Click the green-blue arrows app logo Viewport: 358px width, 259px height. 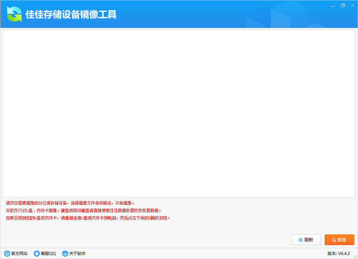pos(15,14)
